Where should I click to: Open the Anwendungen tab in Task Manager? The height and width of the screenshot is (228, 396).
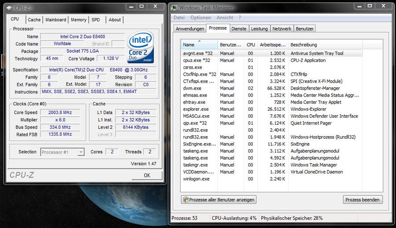point(190,29)
